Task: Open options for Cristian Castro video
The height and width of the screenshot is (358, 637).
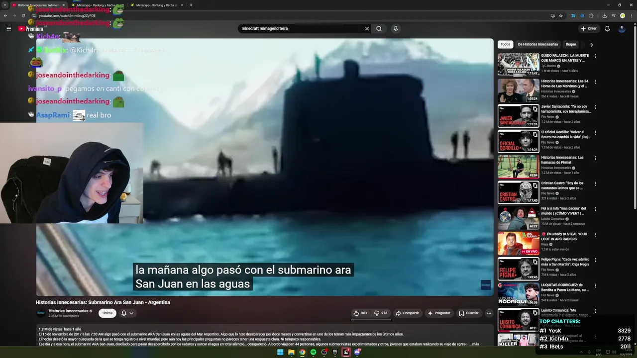Action: pos(595,183)
